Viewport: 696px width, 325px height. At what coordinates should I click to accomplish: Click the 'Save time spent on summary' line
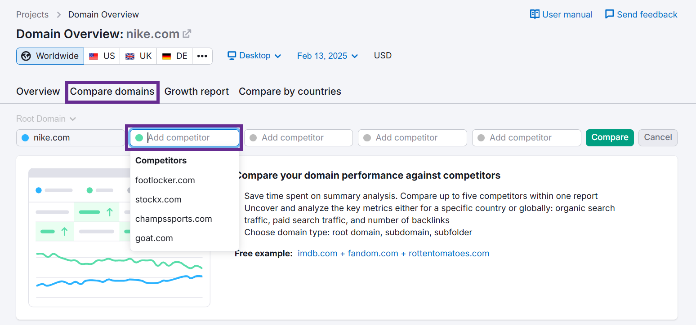421,196
